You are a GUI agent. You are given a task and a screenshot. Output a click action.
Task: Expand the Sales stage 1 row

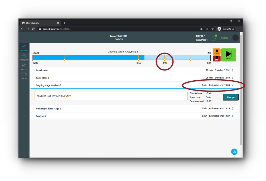(x=232, y=78)
